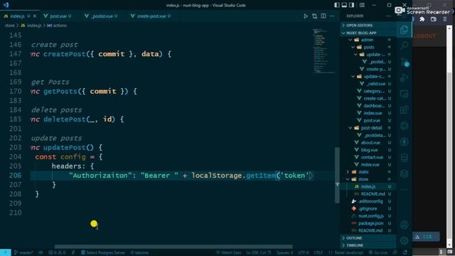Click the remote window indicator in status bar
Image resolution: width=455 pixels, height=256 pixels.
point(6,252)
